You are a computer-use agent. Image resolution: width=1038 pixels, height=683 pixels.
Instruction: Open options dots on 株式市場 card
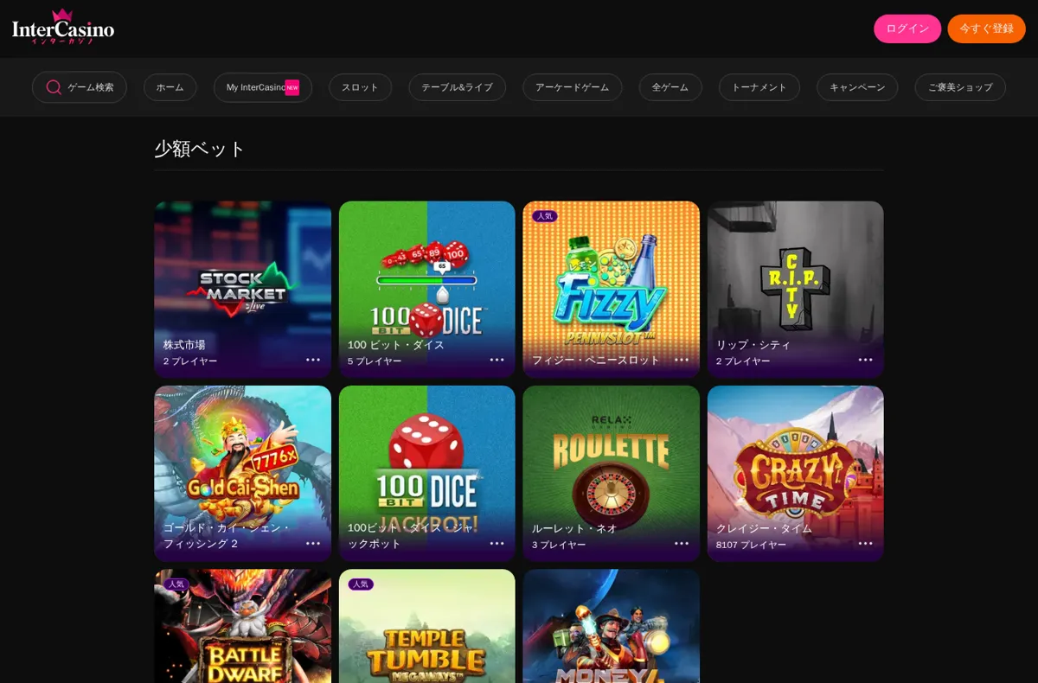pyautogui.click(x=313, y=360)
